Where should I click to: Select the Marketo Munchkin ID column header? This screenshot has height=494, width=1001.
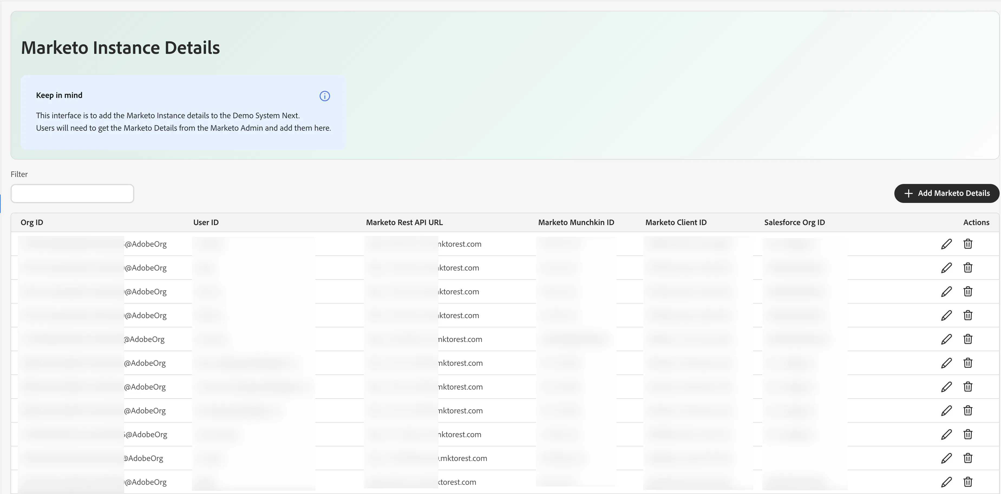pos(576,223)
